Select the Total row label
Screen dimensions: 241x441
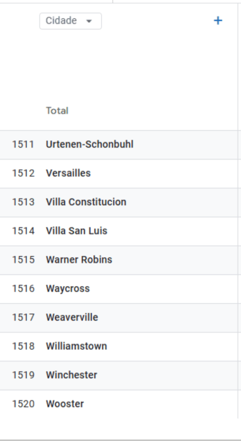[x=57, y=110]
